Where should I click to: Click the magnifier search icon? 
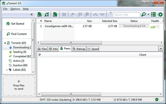143,14
